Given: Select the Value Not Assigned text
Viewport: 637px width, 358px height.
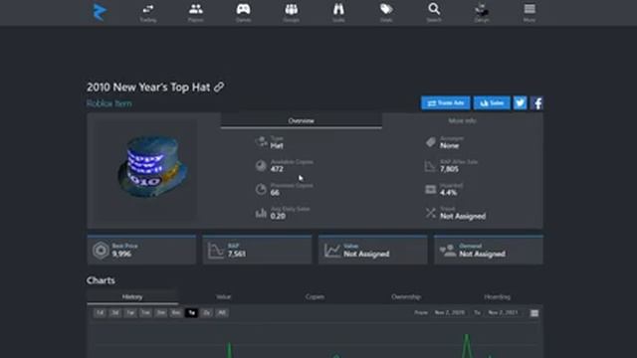Looking at the screenshot, I should (x=366, y=255).
